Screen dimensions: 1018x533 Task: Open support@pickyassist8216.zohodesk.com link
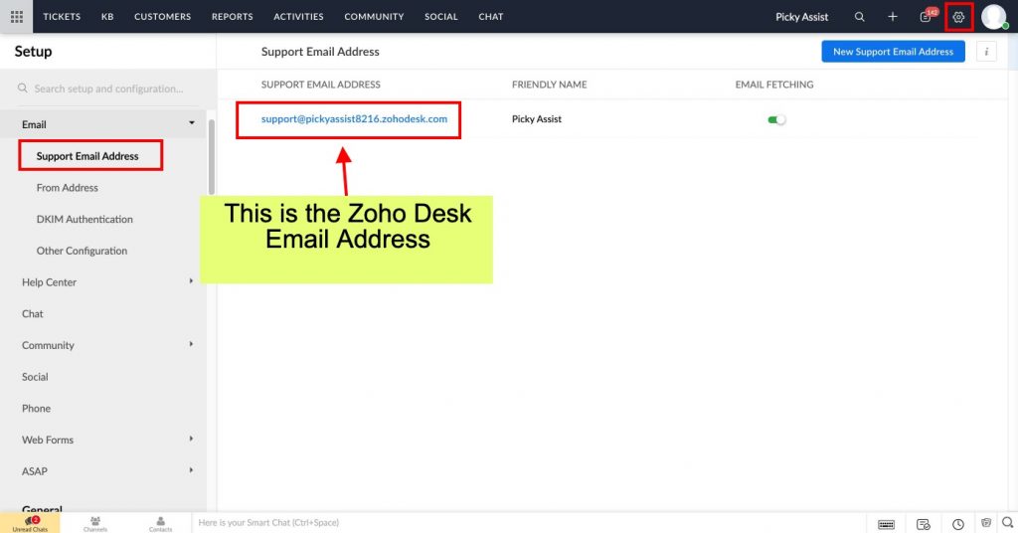354,118
